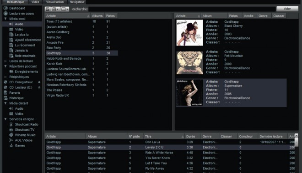The height and width of the screenshot is (173, 302).
Task: Set rating stars for Supernature album
Action: tap(232, 102)
